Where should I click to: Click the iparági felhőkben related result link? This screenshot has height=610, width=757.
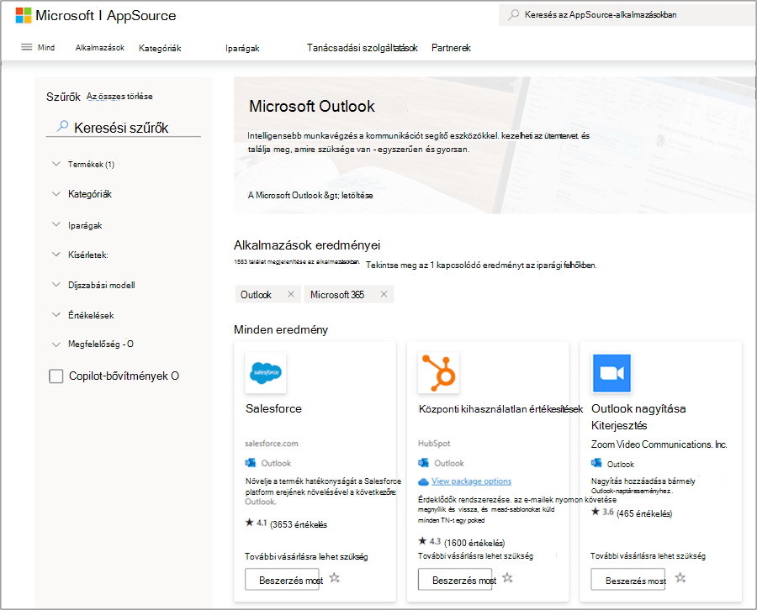(x=481, y=265)
